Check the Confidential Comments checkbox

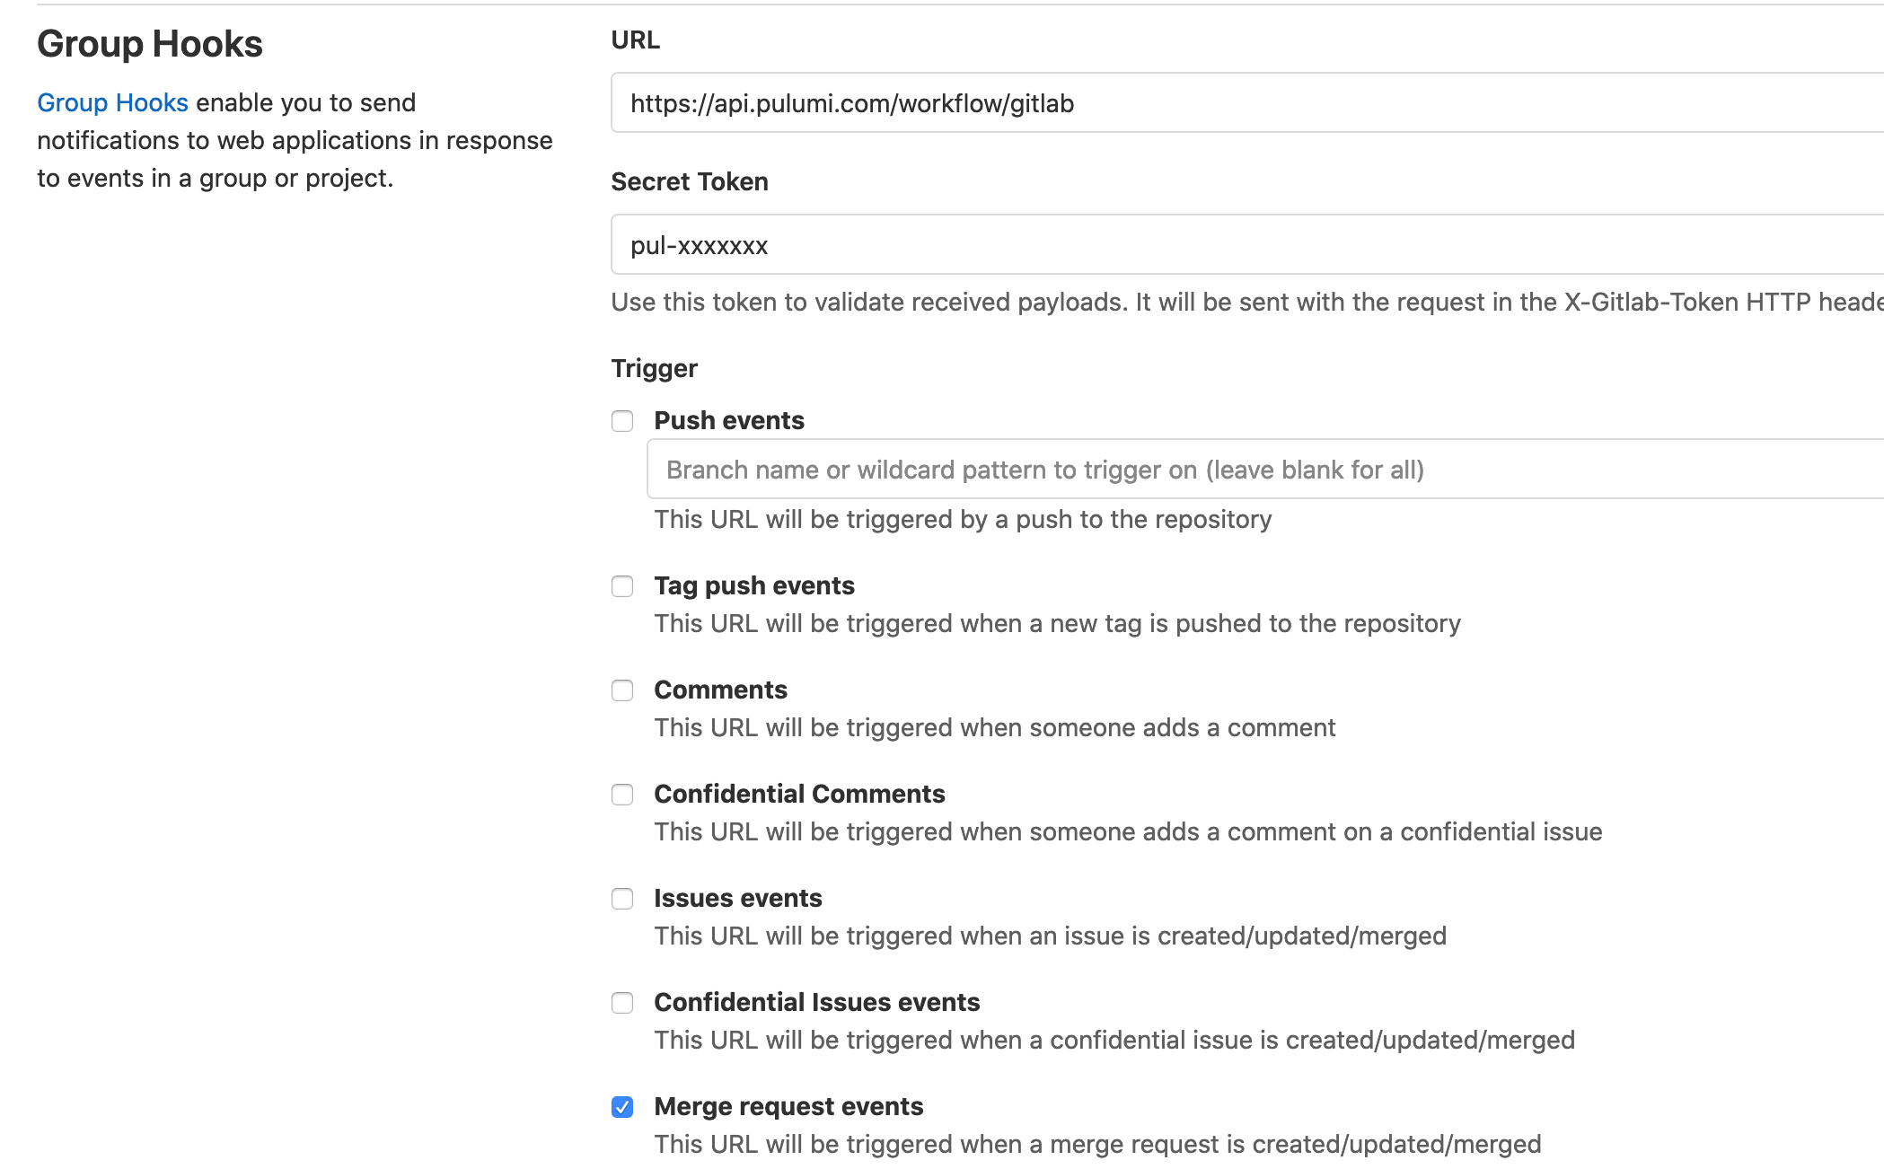click(622, 795)
